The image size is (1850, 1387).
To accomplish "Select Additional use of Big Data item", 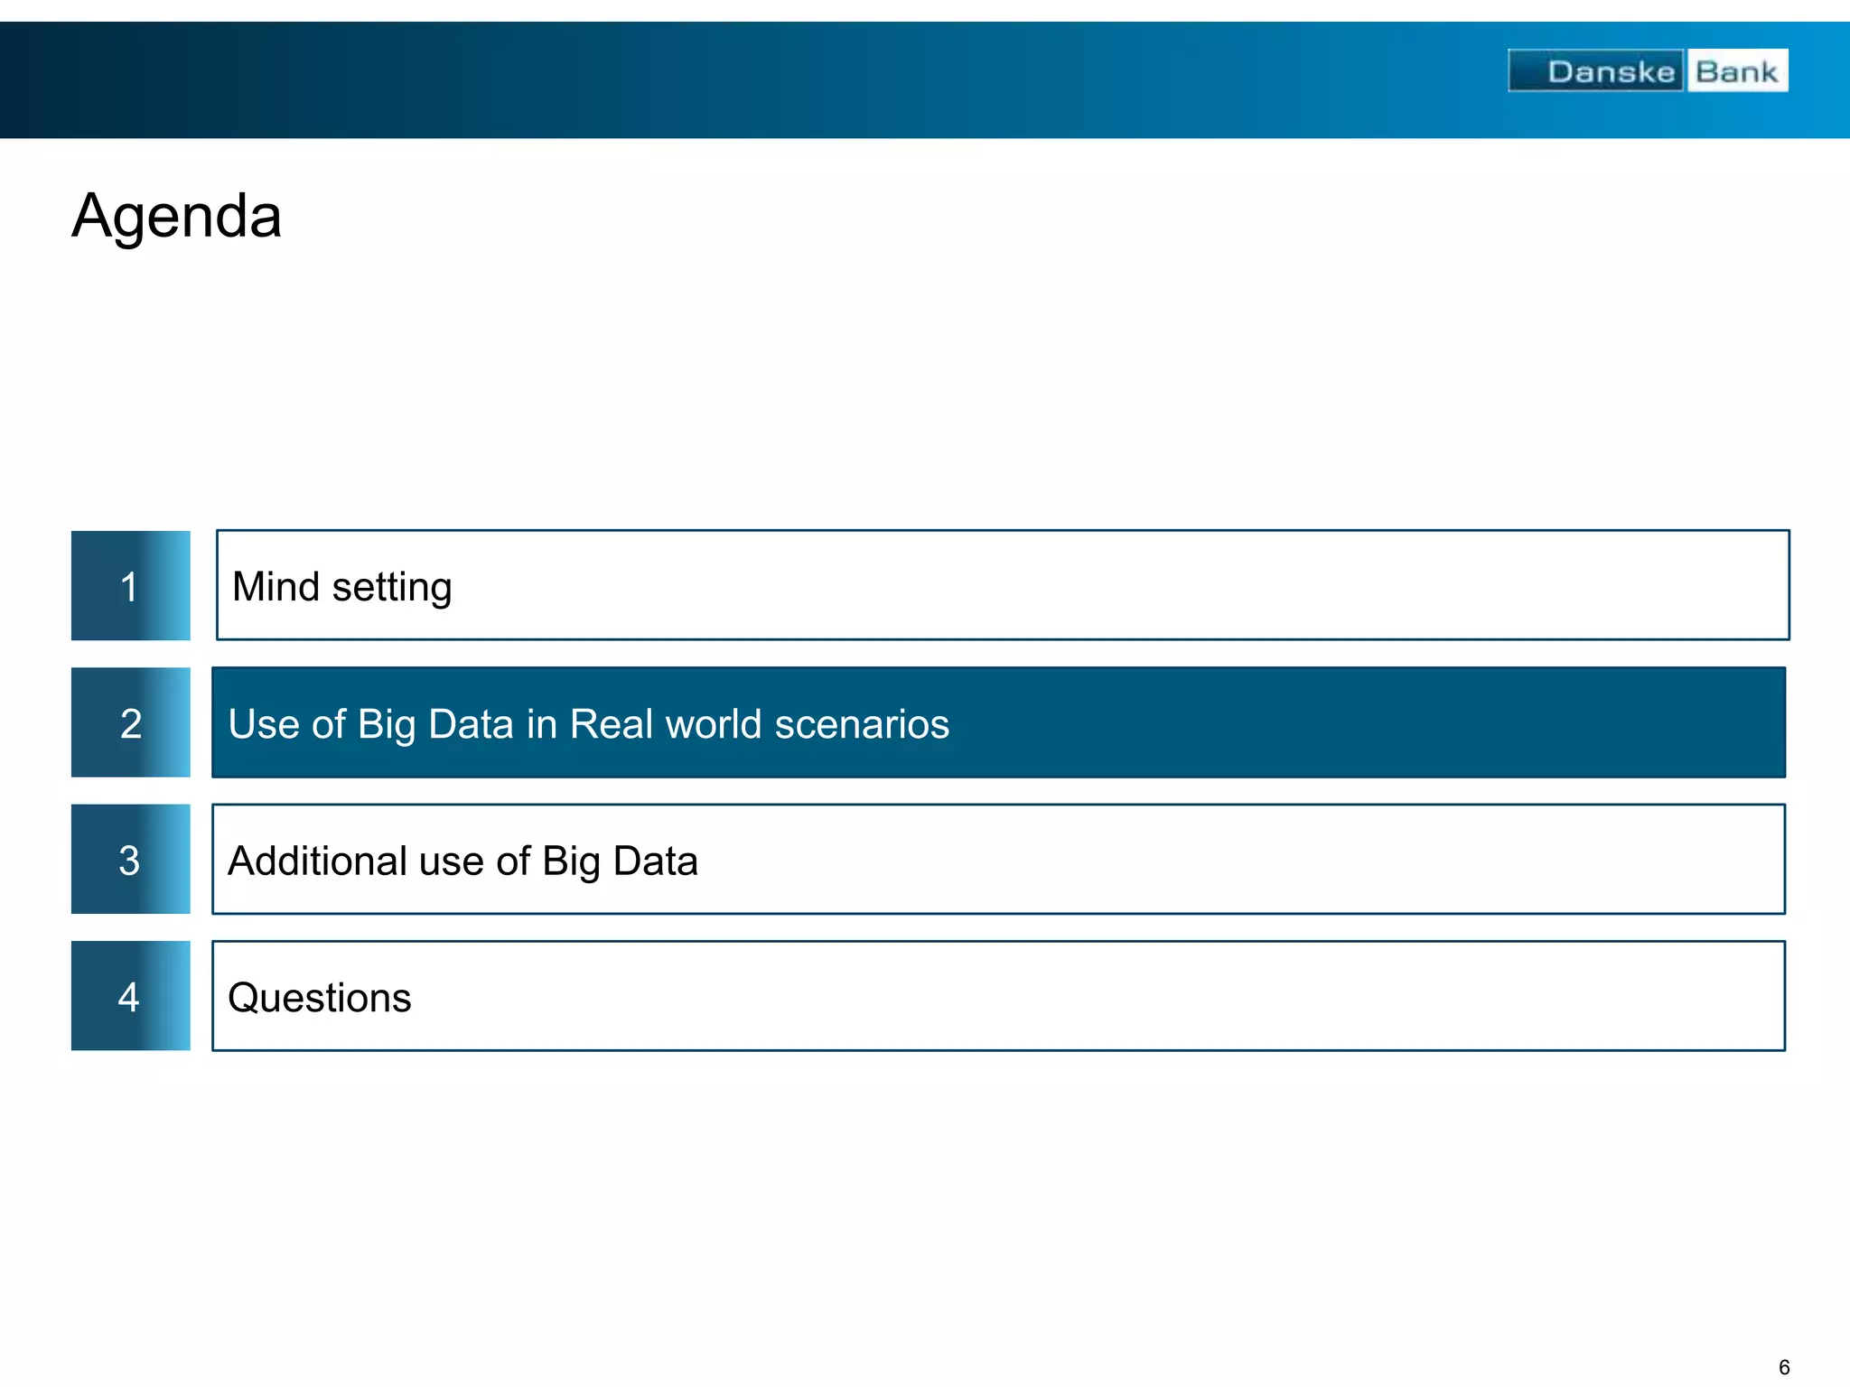I will (x=999, y=859).
